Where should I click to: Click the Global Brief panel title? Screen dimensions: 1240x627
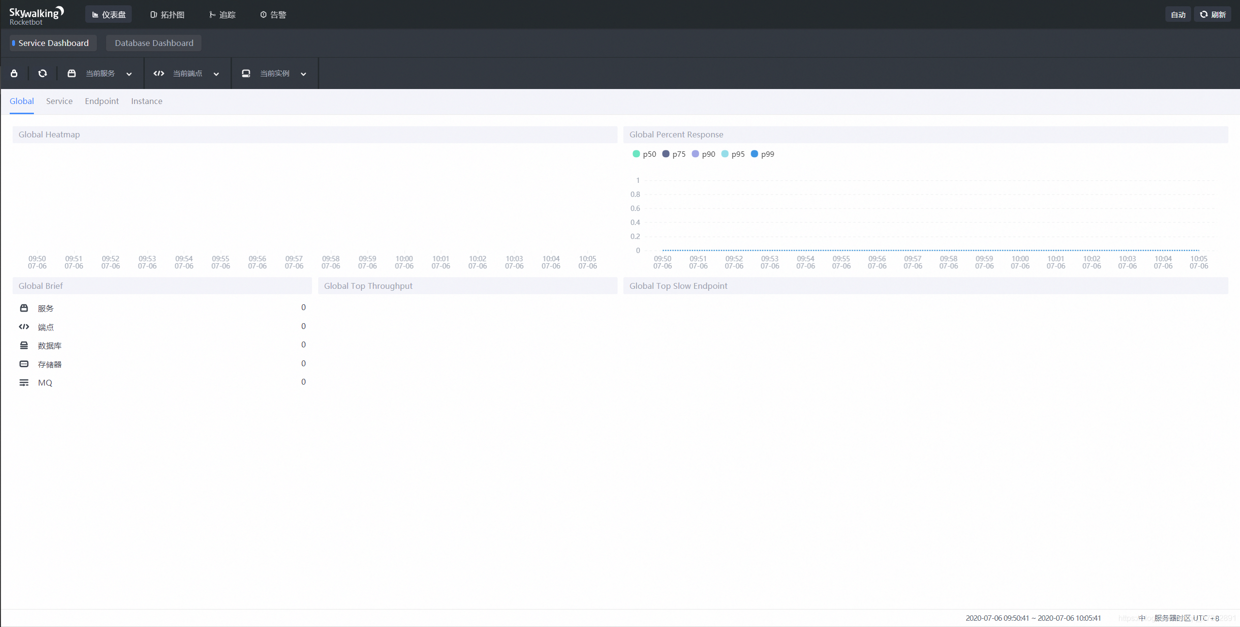pos(41,286)
